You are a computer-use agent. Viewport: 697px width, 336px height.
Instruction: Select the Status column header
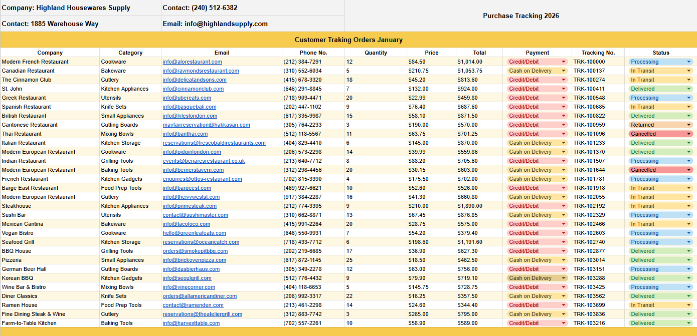point(661,53)
